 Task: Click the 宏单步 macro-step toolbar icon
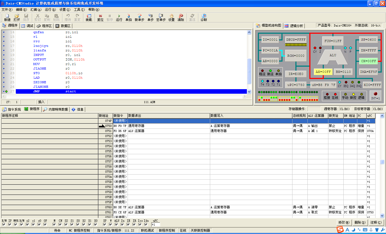[161, 18]
